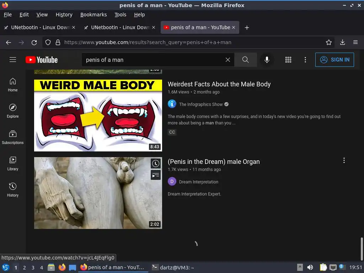Image resolution: width=364 pixels, height=273 pixels.
Task: Open Dream Interpretation channel name
Action: pyautogui.click(x=198, y=182)
